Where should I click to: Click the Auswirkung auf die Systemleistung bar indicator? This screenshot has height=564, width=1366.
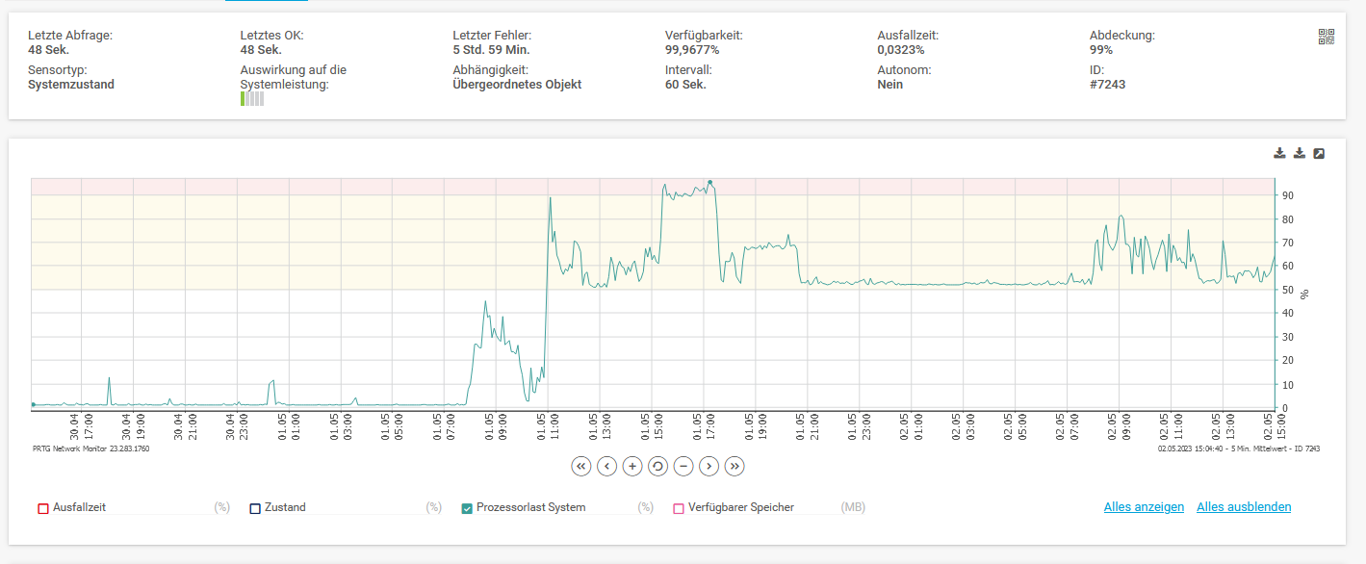click(252, 98)
